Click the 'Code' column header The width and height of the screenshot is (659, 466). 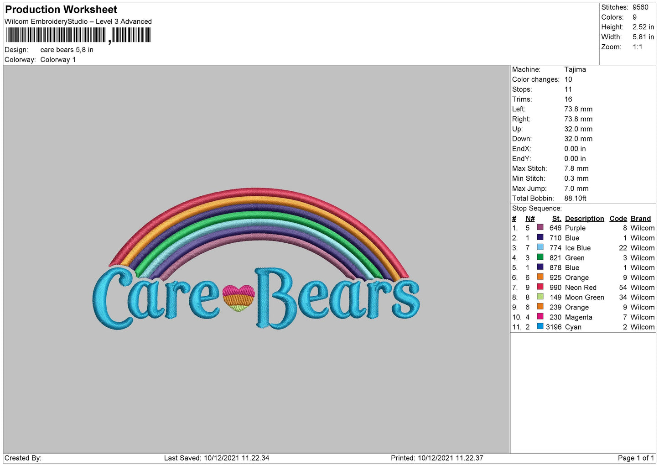[x=618, y=219]
